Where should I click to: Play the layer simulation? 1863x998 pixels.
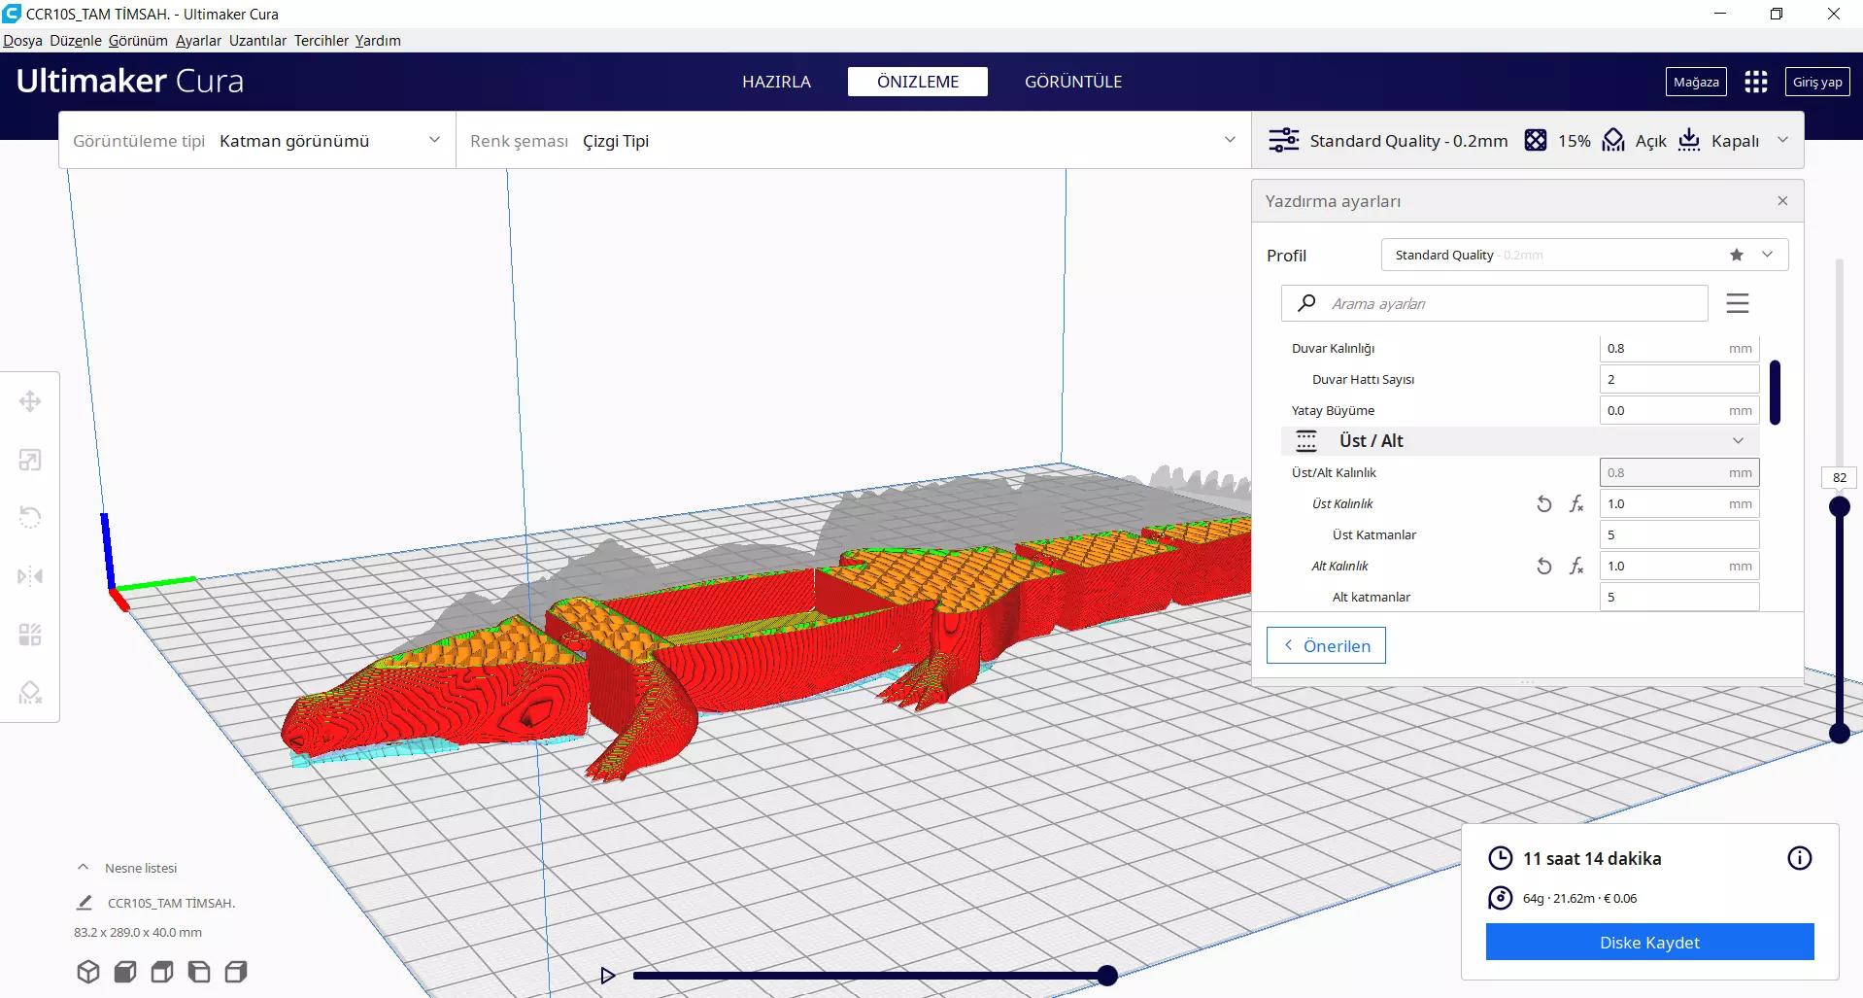608,976
